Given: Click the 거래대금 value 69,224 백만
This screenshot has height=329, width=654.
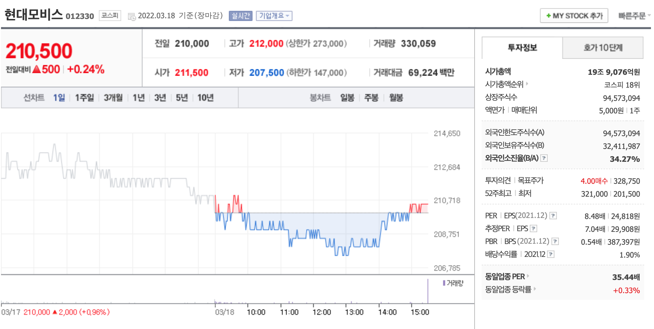Looking at the screenshot, I should pyautogui.click(x=431, y=73).
